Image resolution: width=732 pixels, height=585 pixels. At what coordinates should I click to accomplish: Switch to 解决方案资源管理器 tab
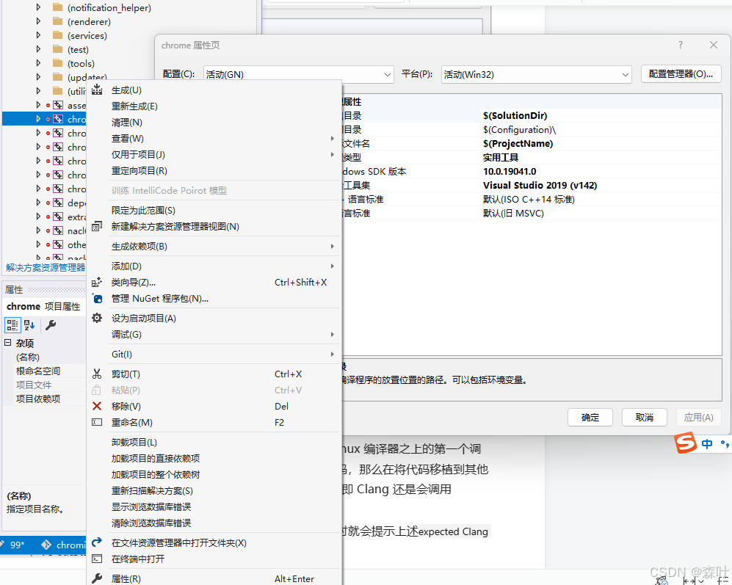(x=46, y=267)
